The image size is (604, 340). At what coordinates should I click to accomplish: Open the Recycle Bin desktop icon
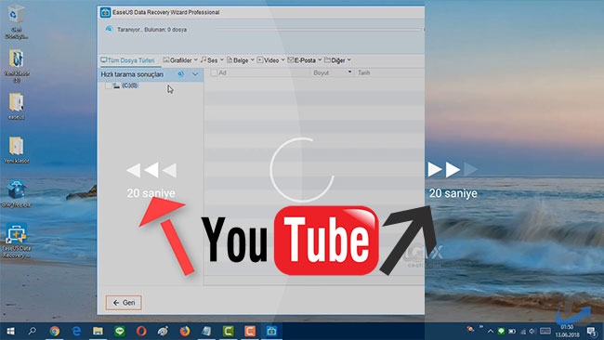[x=16, y=21]
